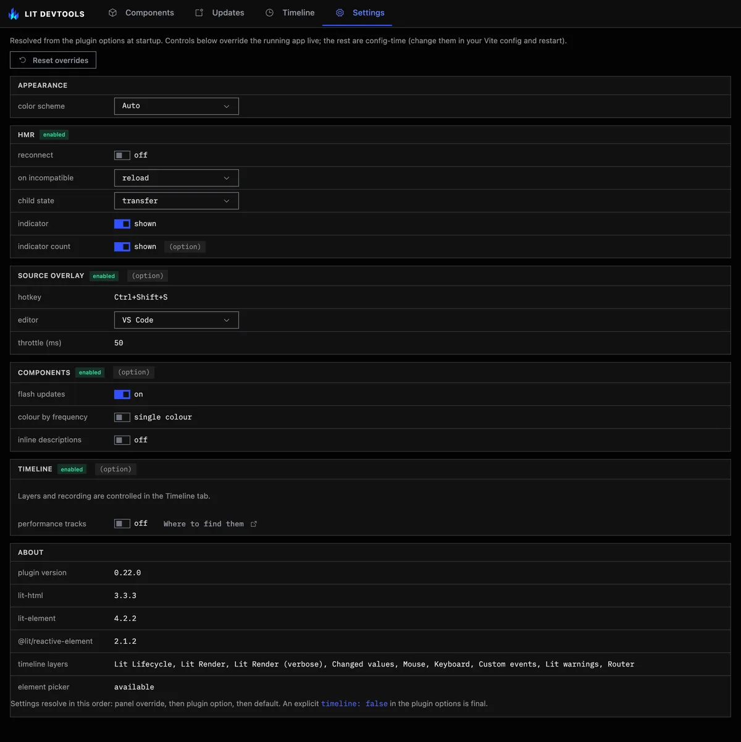Click the Ctrl+Shift+S hotkey value
The height and width of the screenshot is (742, 741).
tap(141, 297)
